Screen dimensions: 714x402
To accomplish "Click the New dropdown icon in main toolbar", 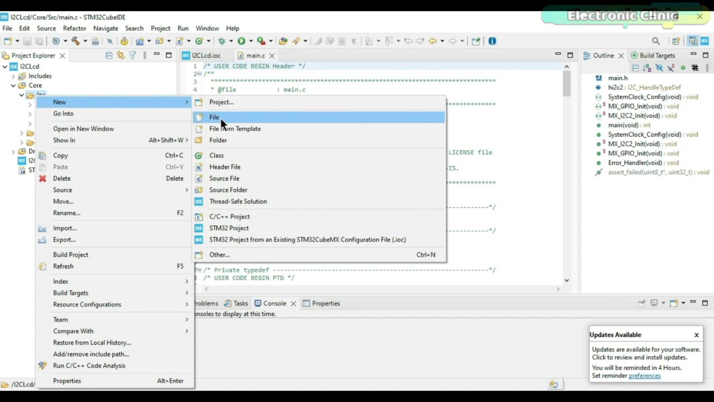I will 8,41.
